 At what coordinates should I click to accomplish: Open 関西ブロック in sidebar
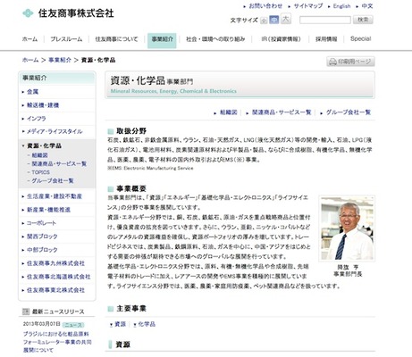coord(42,237)
